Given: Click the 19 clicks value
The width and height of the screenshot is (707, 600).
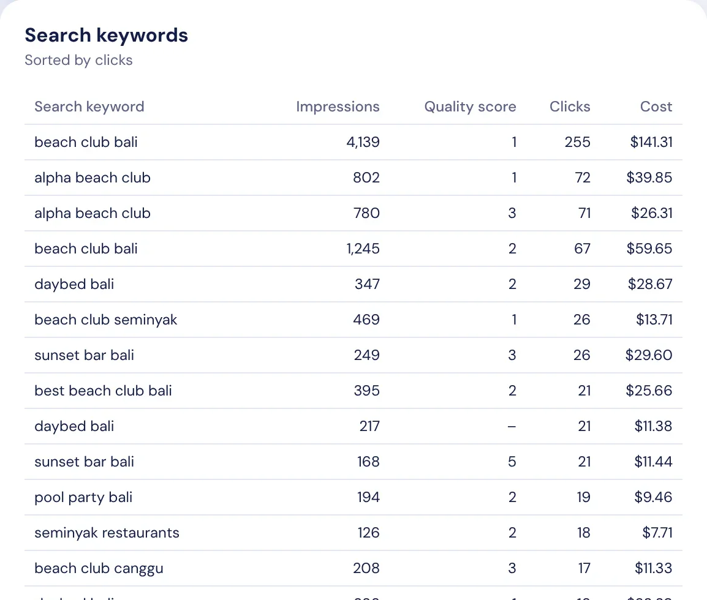Looking at the screenshot, I should 583,497.
